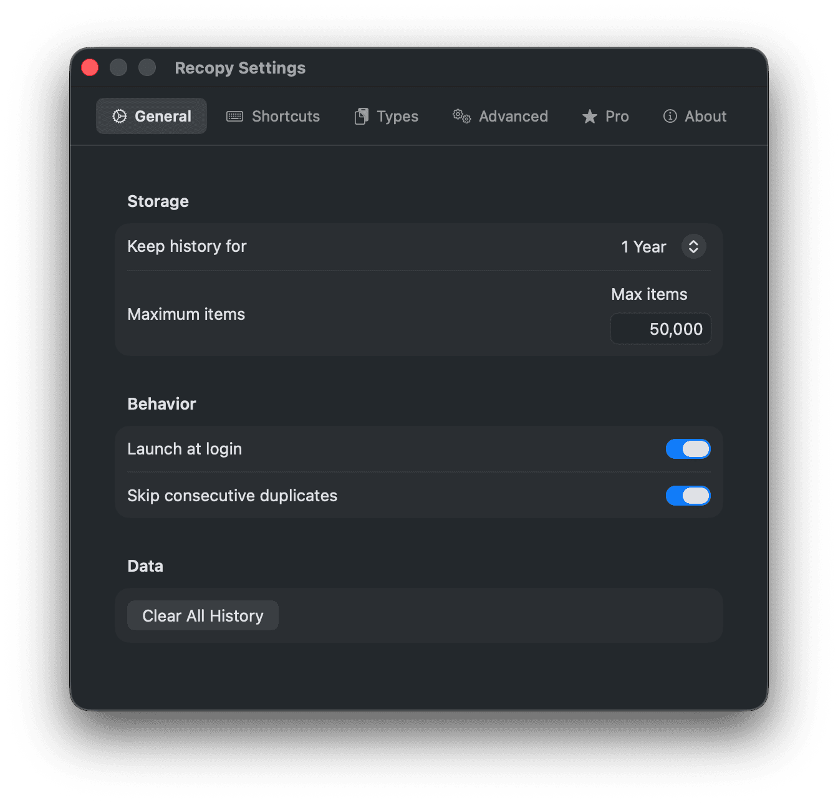This screenshot has width=838, height=803.
Task: Turn off Skip consecutive duplicates
Action: 688,496
